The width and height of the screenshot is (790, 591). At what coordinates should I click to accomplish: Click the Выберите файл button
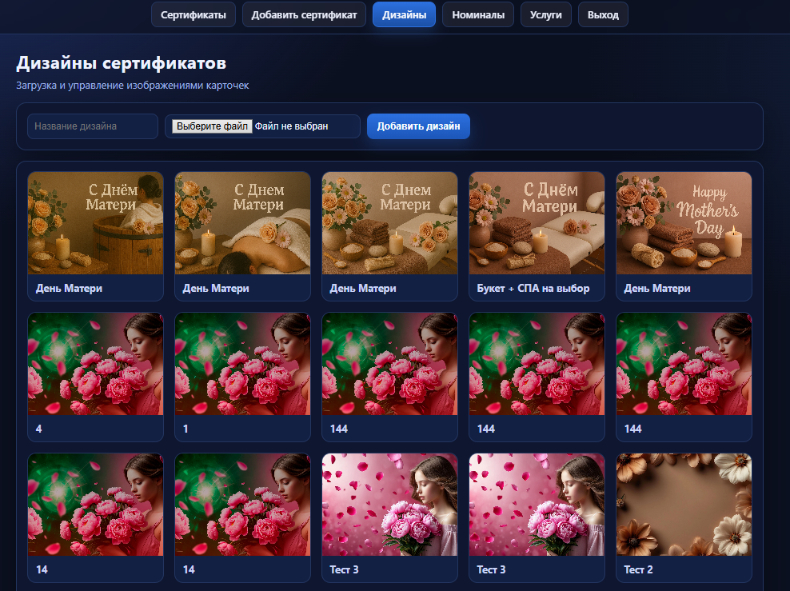(x=212, y=126)
